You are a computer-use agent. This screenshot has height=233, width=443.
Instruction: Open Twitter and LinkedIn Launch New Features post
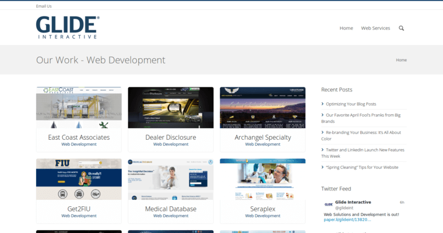[365, 153]
